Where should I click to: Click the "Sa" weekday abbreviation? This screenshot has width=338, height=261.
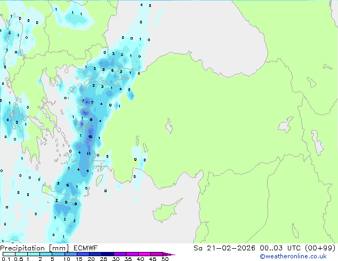(x=198, y=248)
